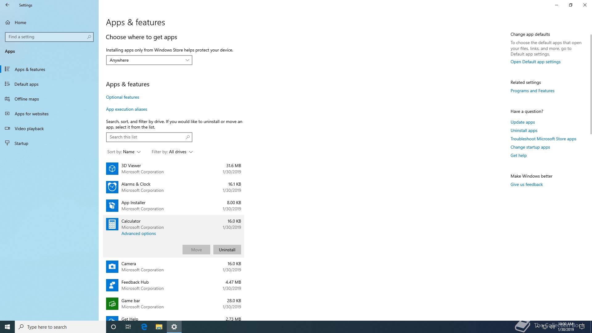Open Apps for websites section
The image size is (592, 333).
coord(49,114)
